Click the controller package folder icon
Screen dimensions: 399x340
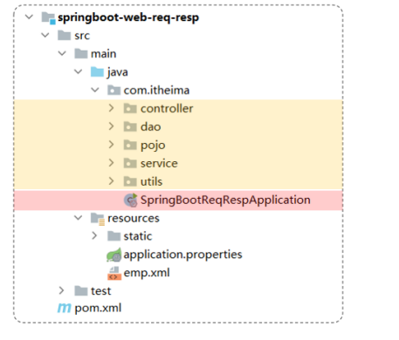tap(130, 109)
